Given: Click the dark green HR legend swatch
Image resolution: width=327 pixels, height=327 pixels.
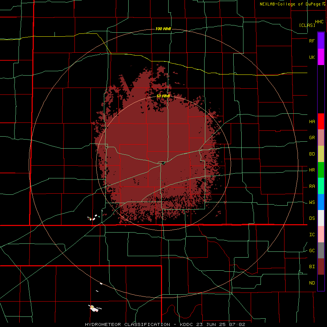Looking at the screenshot, I should pos(321,170).
